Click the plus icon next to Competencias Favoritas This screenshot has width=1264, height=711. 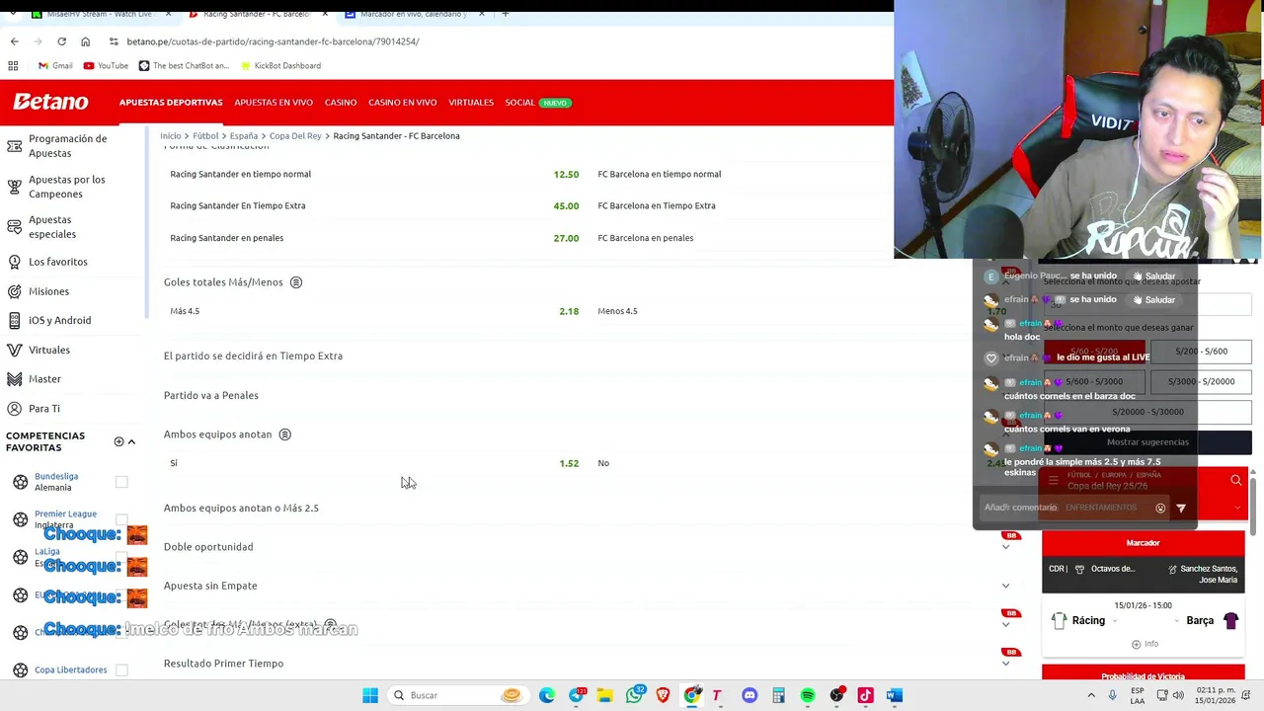(x=118, y=441)
